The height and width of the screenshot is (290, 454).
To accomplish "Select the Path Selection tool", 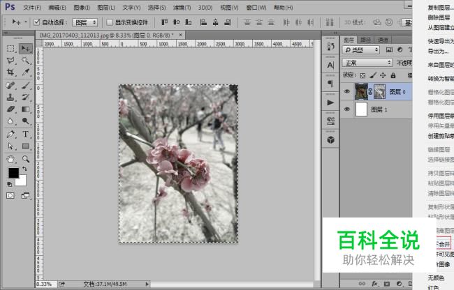I will pyautogui.click(x=10, y=146).
